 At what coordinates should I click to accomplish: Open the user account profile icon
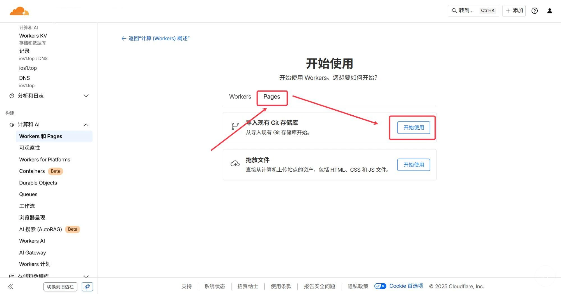point(549,11)
